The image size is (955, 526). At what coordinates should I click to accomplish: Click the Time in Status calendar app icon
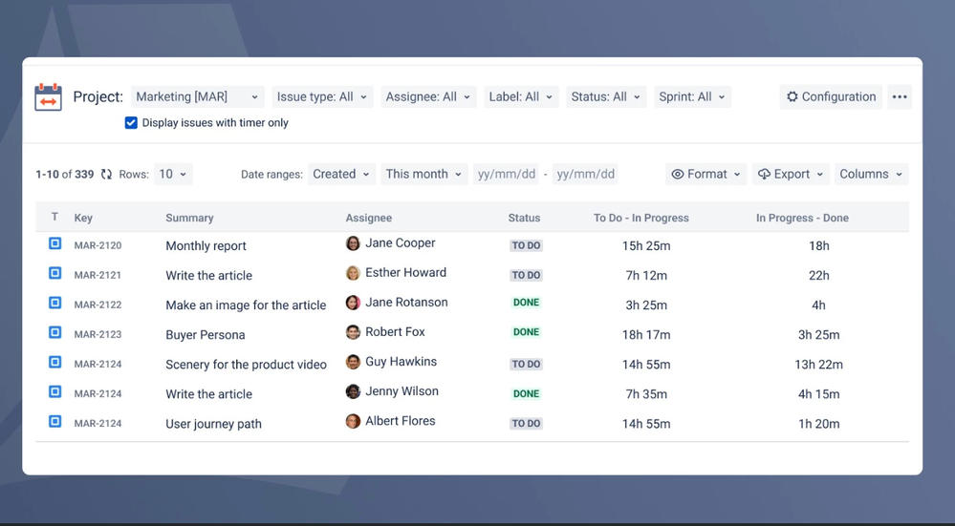click(48, 97)
